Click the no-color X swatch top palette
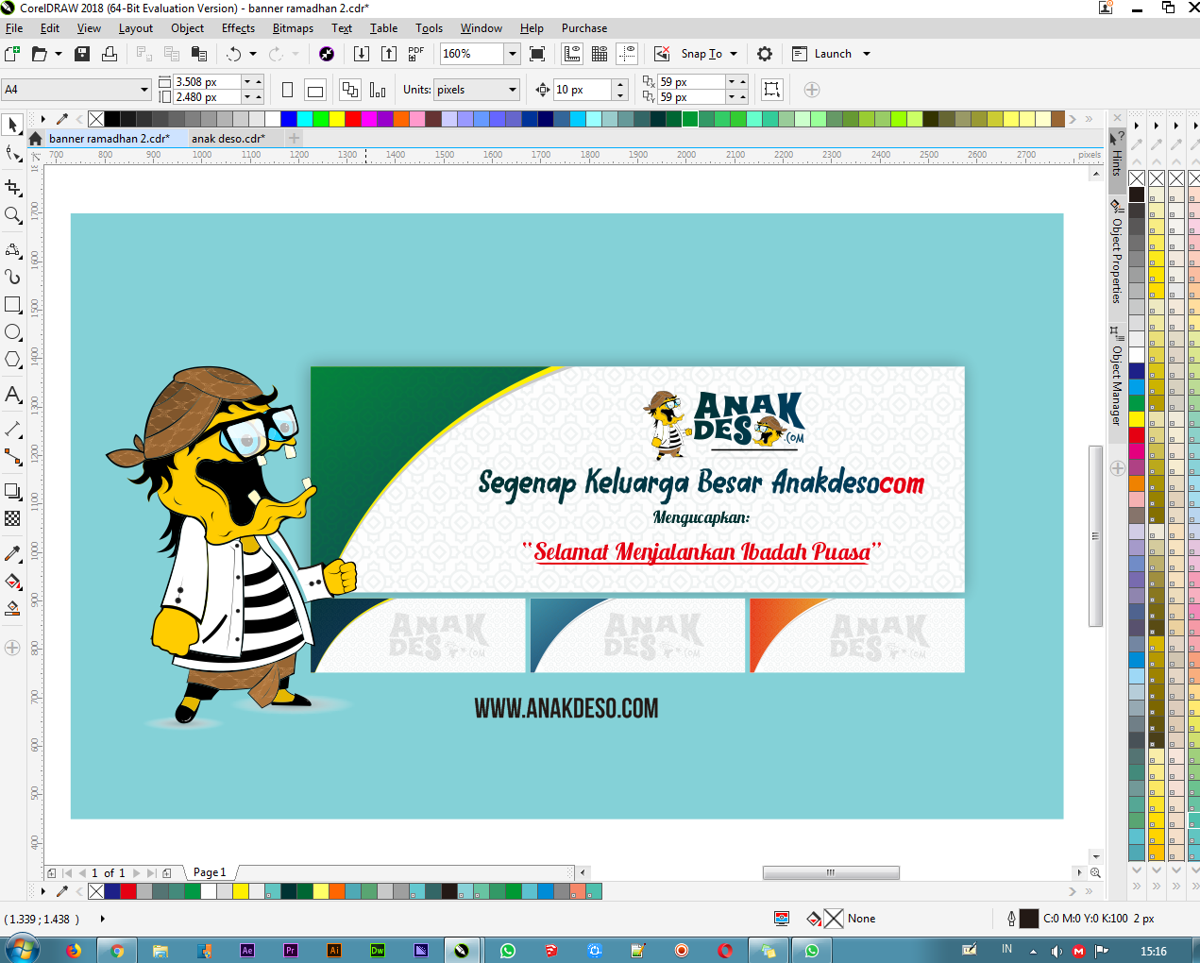This screenshot has width=1200, height=963. pyautogui.click(x=96, y=119)
